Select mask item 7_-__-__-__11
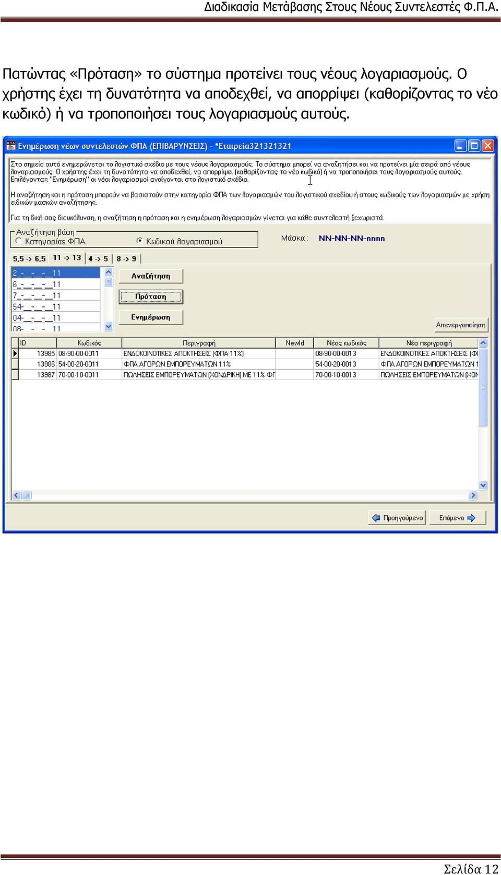This screenshot has height=875, width=501. pos(55,295)
